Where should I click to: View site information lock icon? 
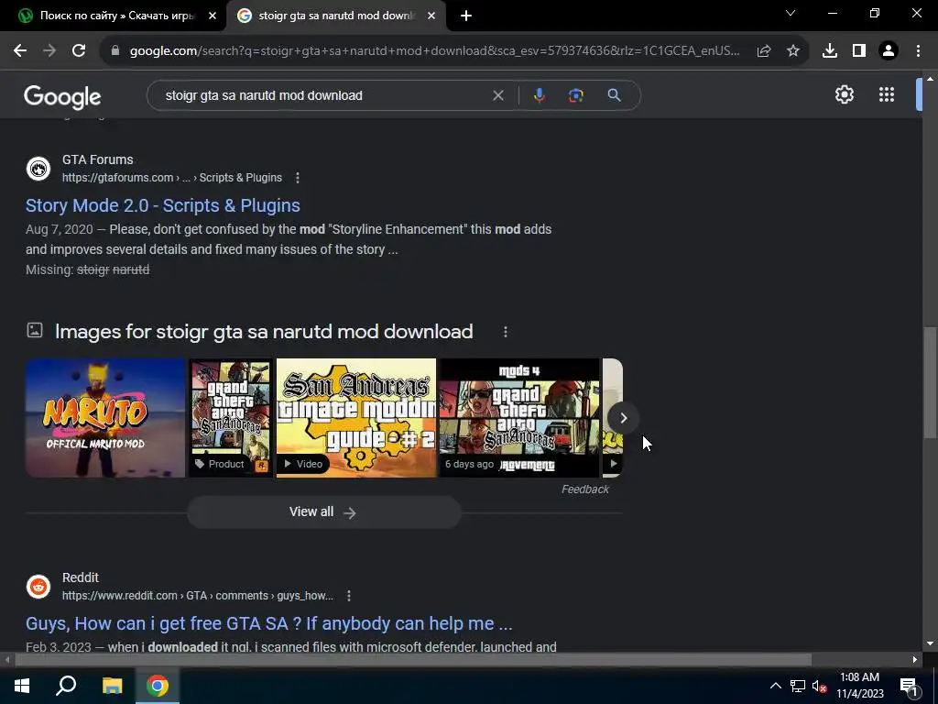pyautogui.click(x=115, y=51)
